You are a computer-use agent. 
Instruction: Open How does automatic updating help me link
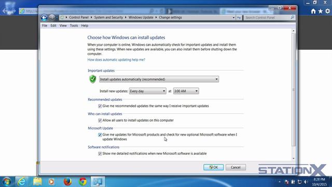tap(116, 60)
